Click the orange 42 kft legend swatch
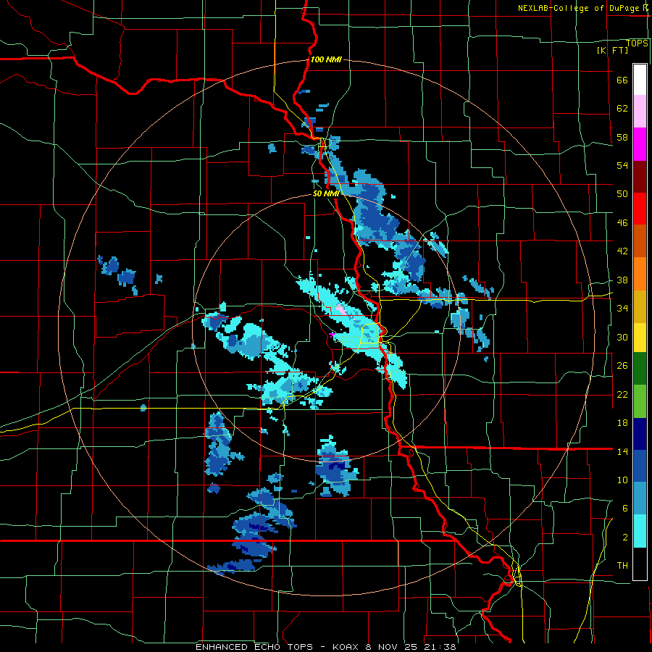Image resolution: width=652 pixels, height=652 pixels. [640, 274]
